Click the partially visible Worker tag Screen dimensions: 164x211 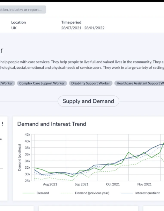coord(7,83)
